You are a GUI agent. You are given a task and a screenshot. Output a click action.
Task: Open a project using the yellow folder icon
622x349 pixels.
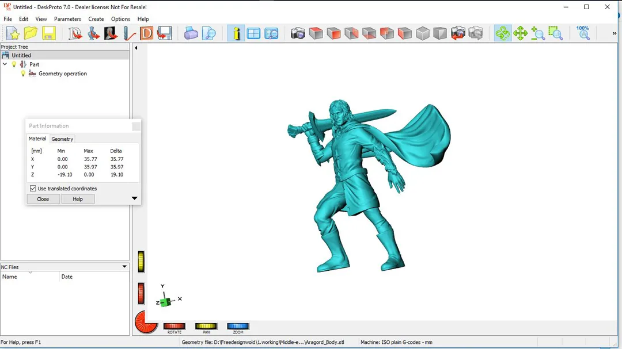tap(31, 33)
